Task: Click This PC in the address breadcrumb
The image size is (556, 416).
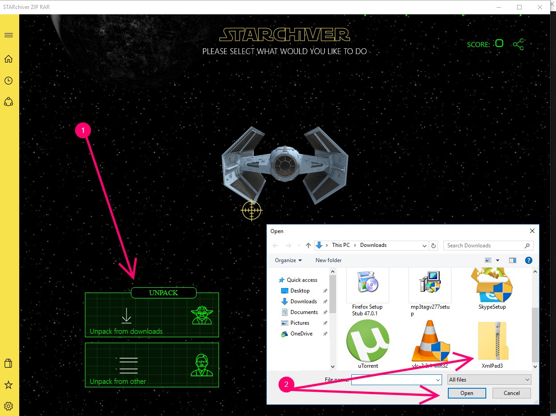Action: [x=341, y=245]
